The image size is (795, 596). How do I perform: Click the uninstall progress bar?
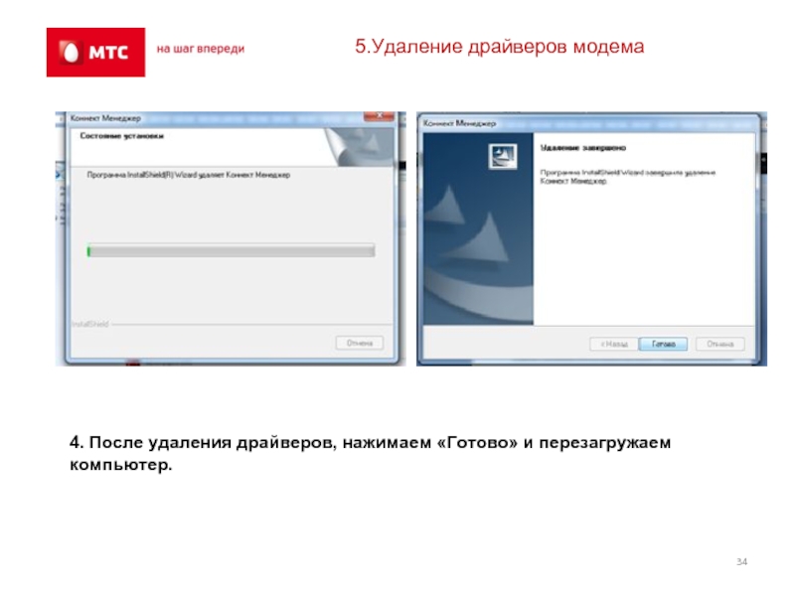click(x=231, y=250)
